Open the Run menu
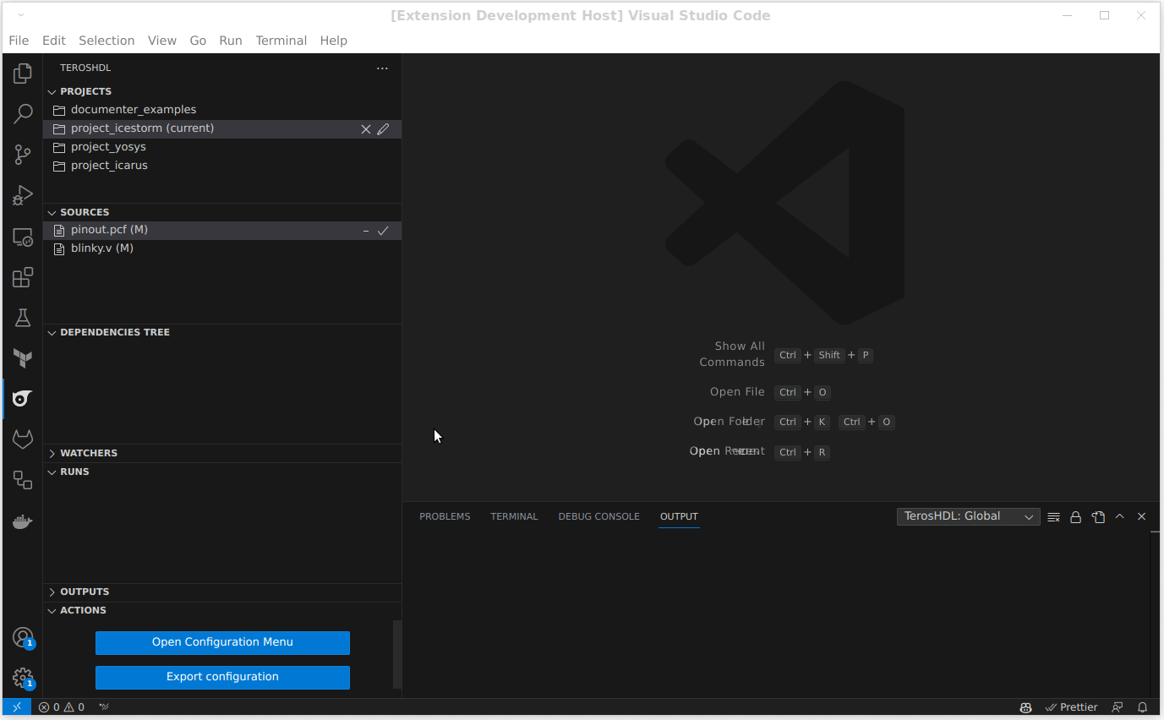The height and width of the screenshot is (720, 1164). click(231, 41)
